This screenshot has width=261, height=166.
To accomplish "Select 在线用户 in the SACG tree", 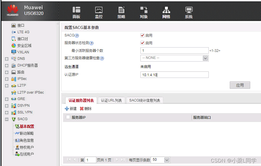I will (27, 154).
